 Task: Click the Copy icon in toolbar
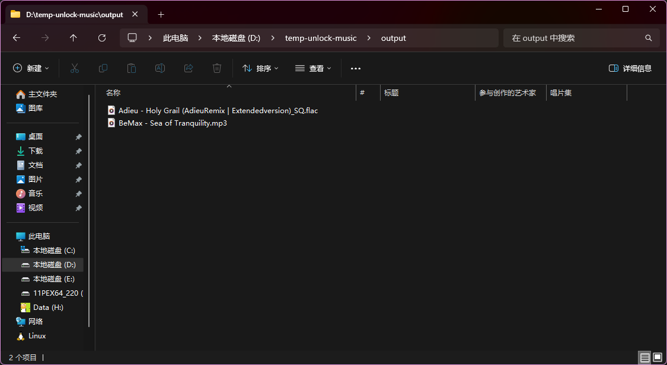click(103, 69)
